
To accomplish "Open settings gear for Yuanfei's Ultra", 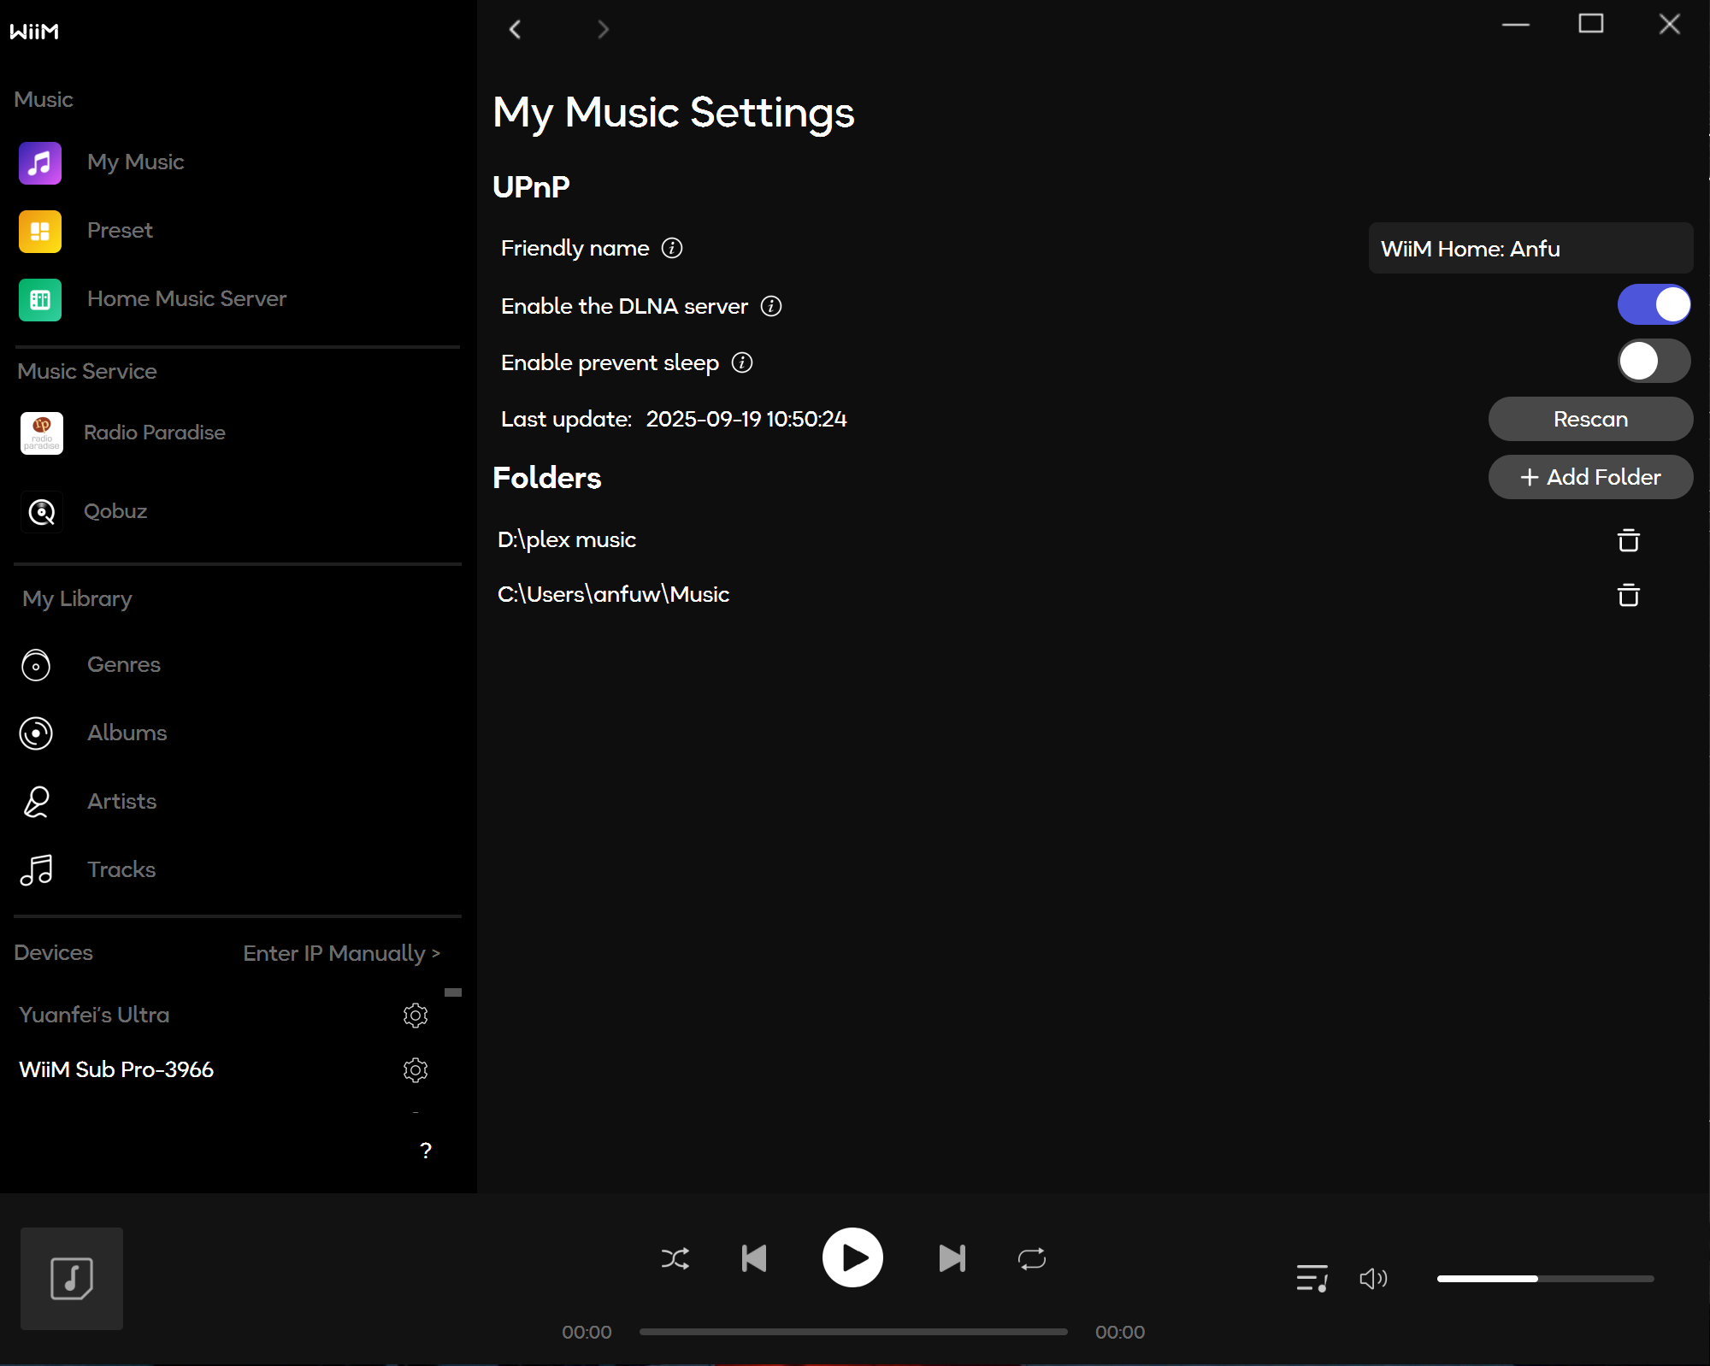I will 416,1015.
